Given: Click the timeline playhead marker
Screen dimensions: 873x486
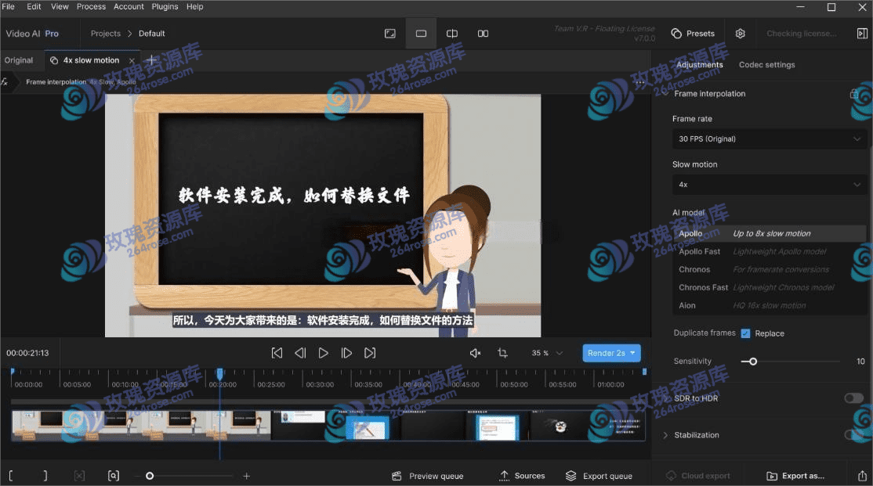Looking at the screenshot, I should (220, 373).
